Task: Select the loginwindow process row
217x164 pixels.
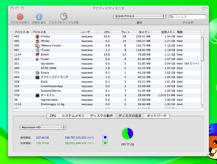Action: (x=107, y=100)
